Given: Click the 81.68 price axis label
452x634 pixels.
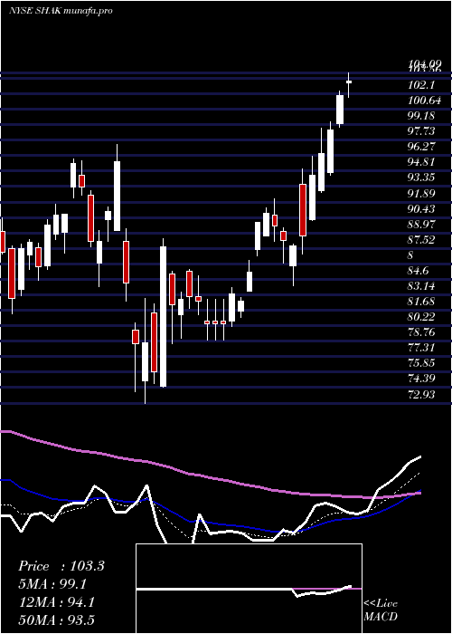Looking at the screenshot, I should [421, 302].
